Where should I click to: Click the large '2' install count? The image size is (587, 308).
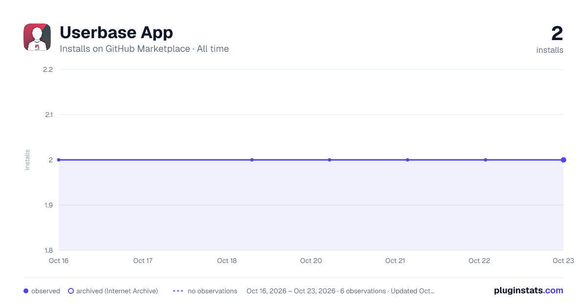[x=557, y=33]
